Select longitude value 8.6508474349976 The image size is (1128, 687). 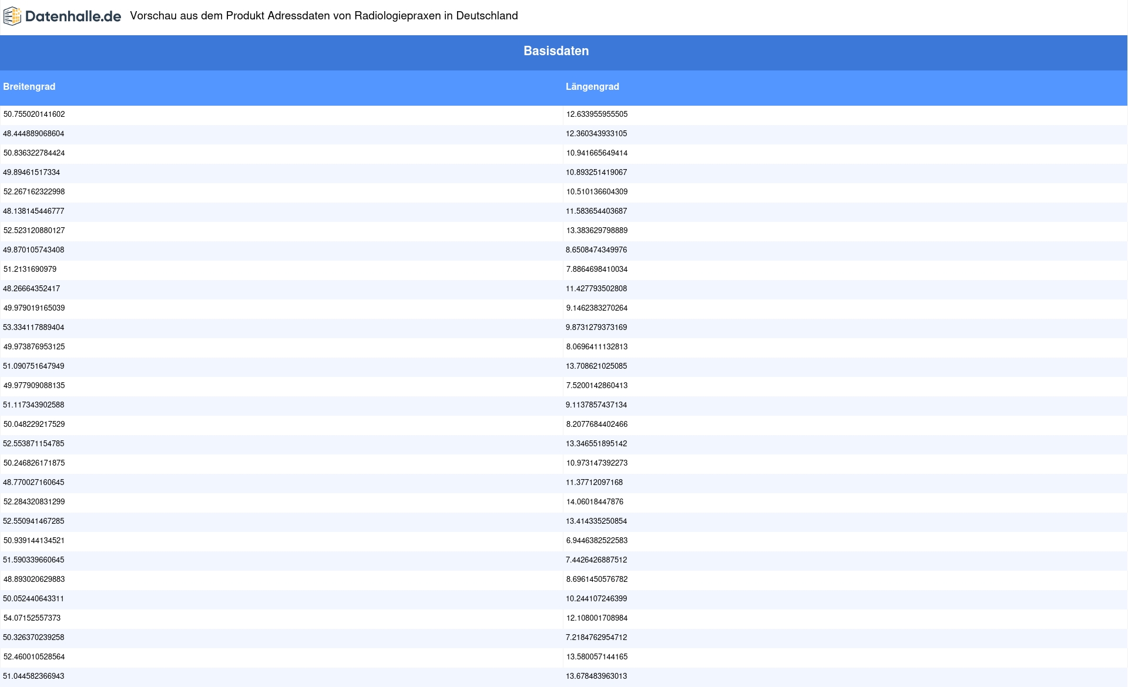[x=596, y=250]
